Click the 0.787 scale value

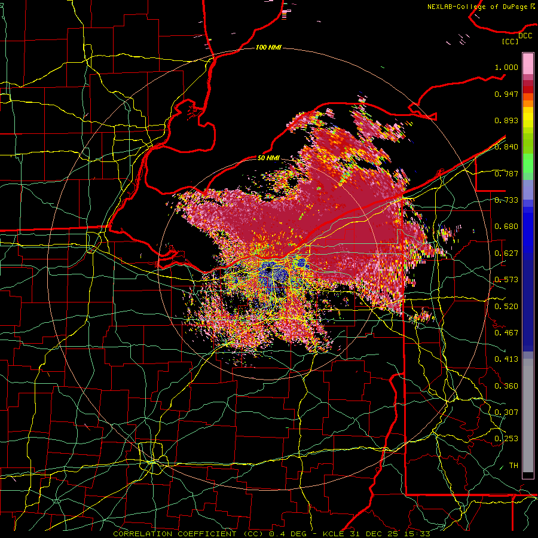506,173
